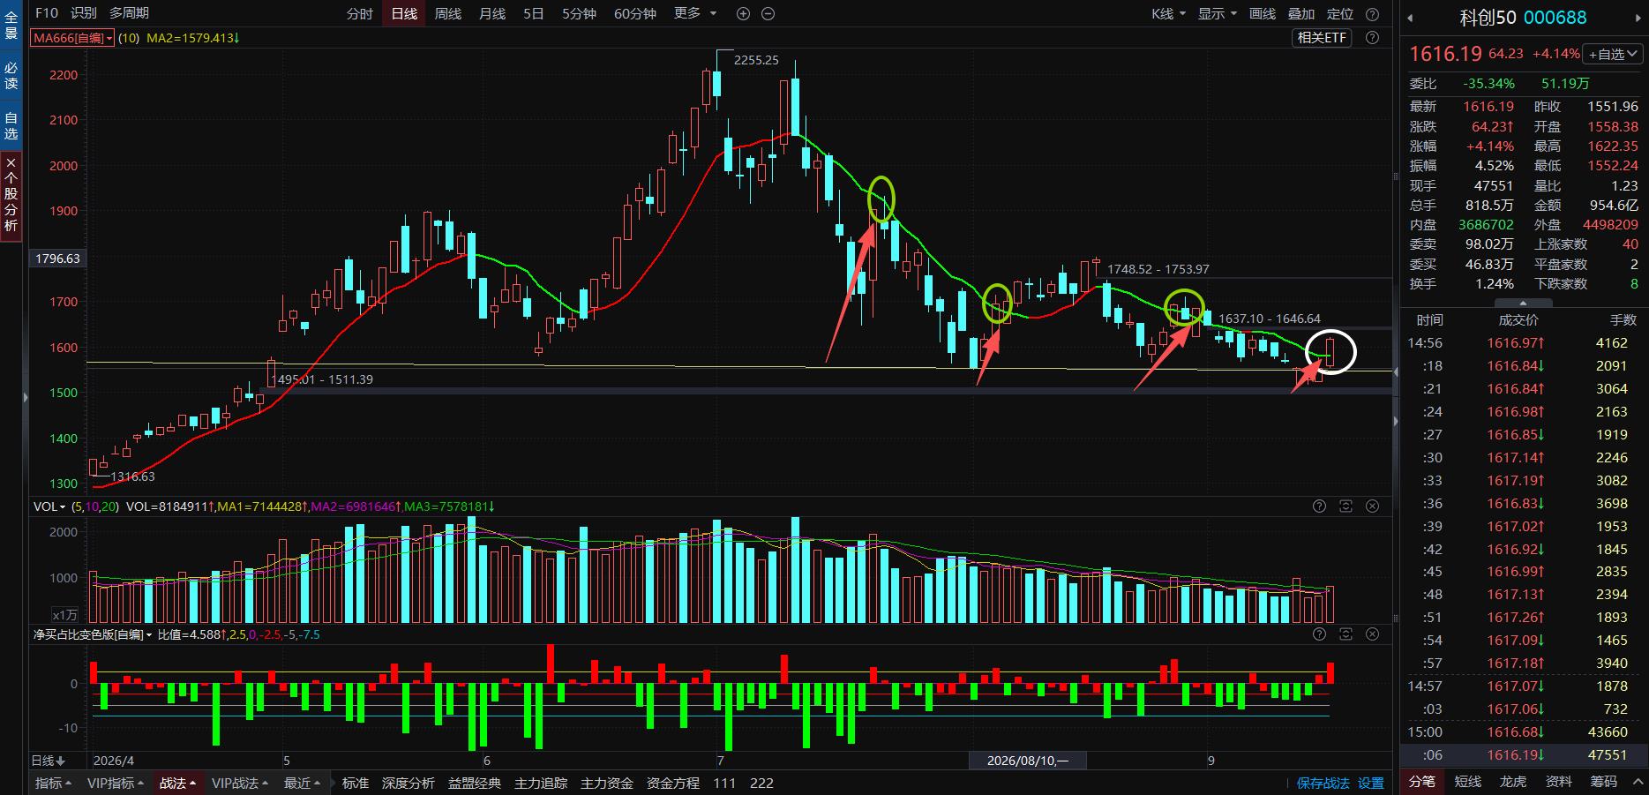Select the 111 template tab
The width and height of the screenshot is (1649, 795).
[x=724, y=784]
